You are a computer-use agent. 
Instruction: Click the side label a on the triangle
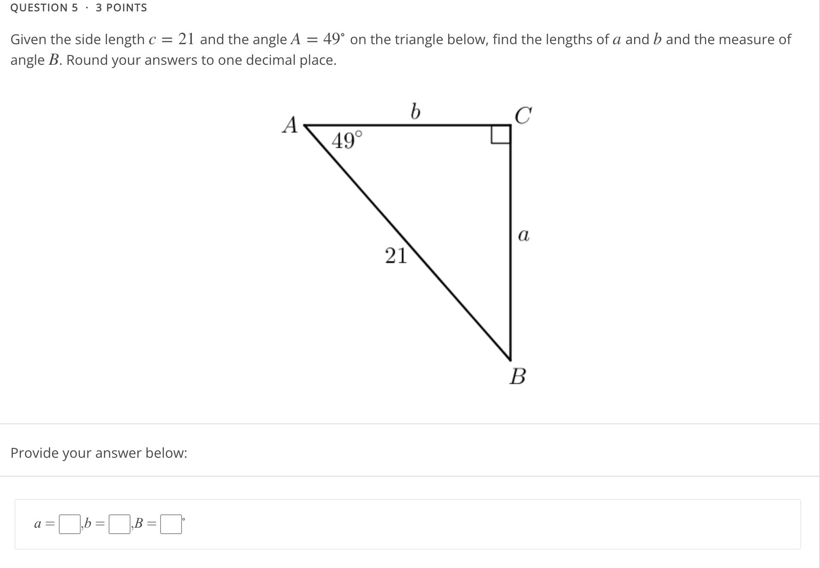525,235
